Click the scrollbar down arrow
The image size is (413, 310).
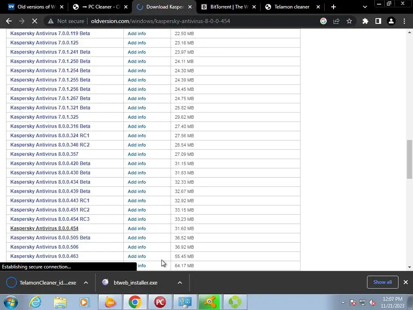coord(409,267)
